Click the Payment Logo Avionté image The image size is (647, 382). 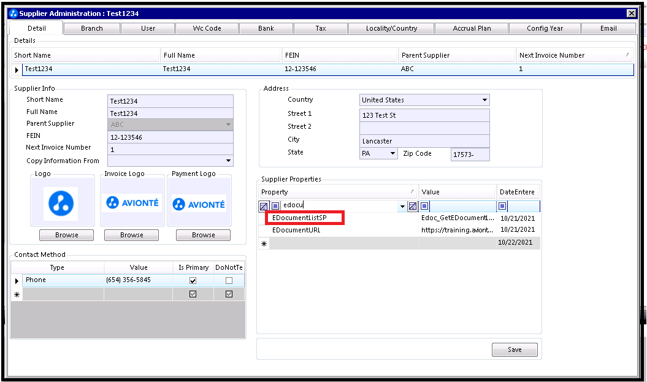199,204
